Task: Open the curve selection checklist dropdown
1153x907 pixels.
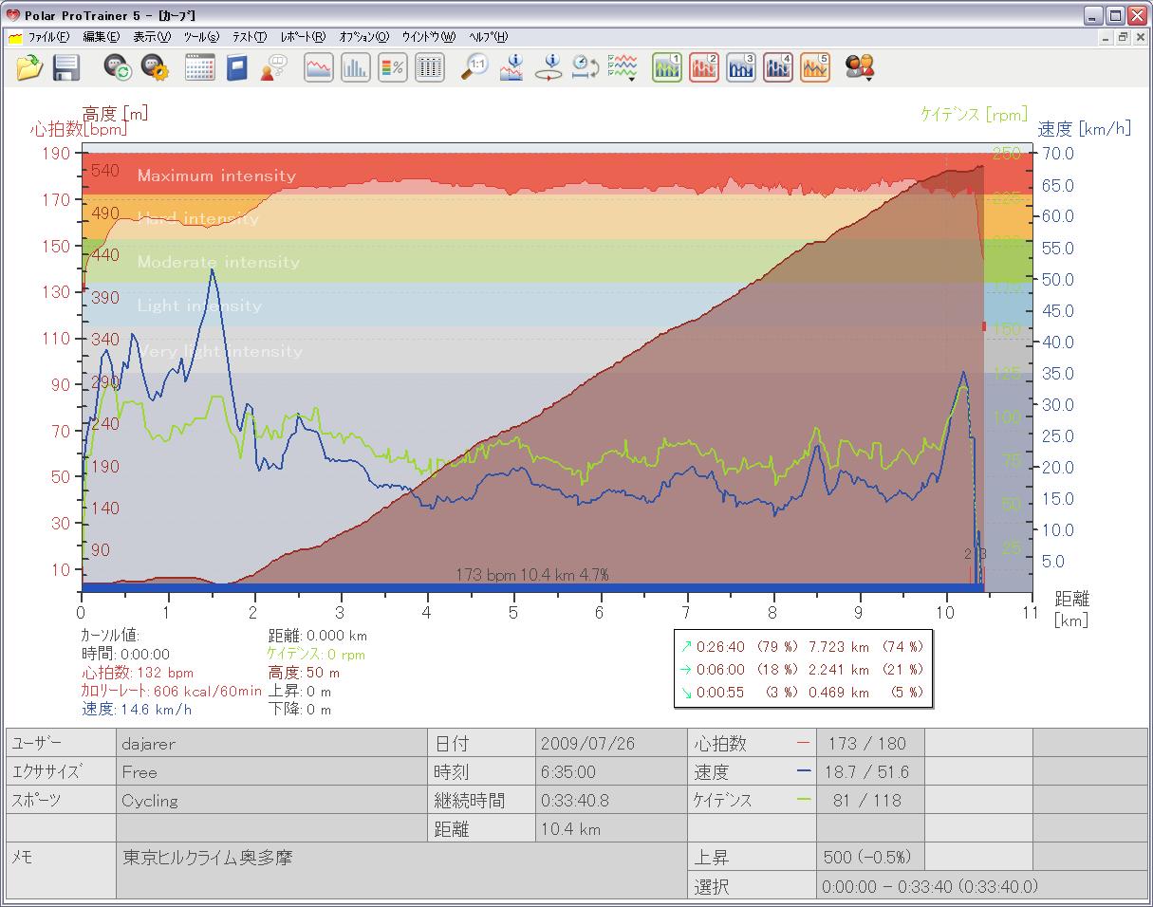Action: pos(623,67)
